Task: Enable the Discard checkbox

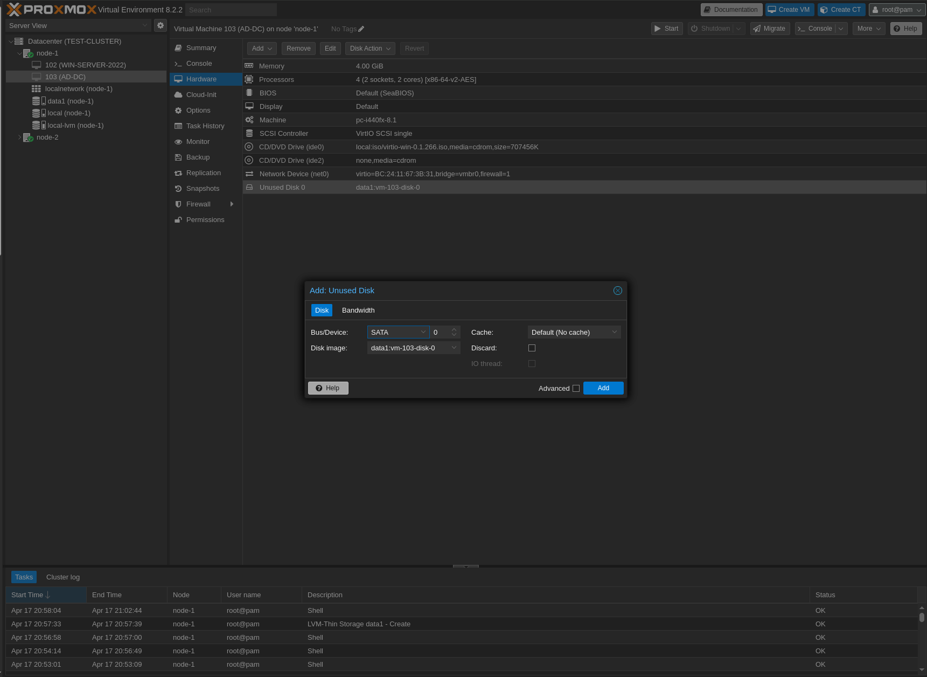Action: (x=532, y=348)
